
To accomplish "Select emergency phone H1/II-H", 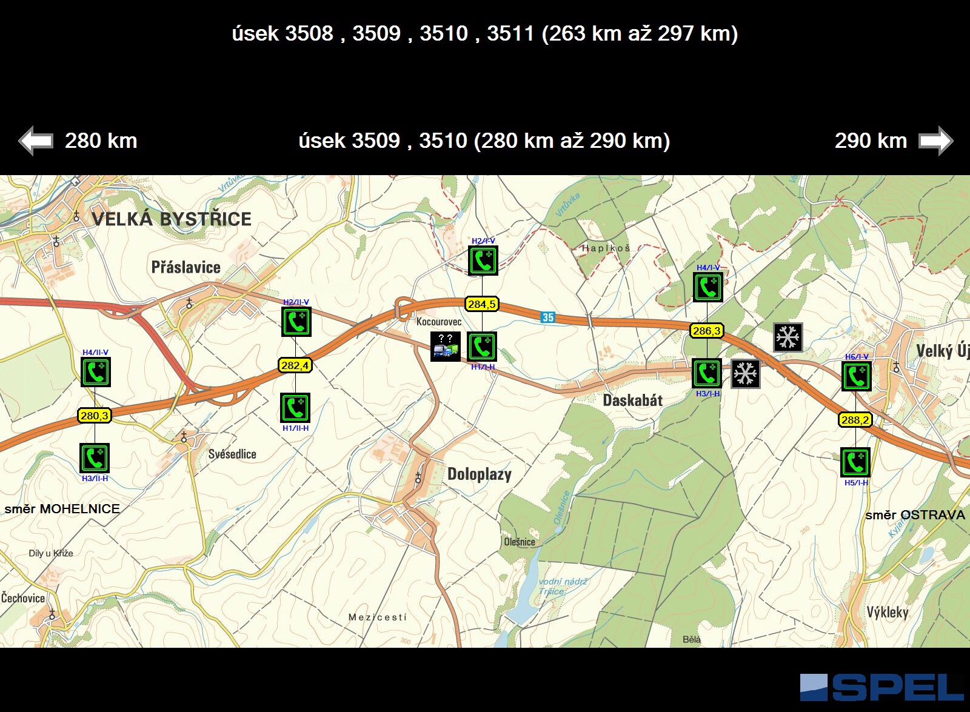I will tap(295, 408).
